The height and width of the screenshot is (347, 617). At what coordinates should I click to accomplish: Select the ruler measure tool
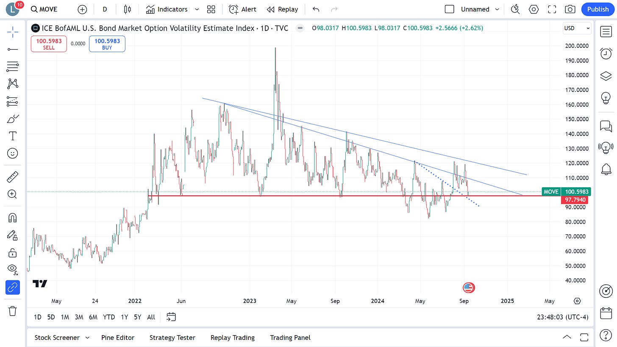pyautogui.click(x=13, y=177)
